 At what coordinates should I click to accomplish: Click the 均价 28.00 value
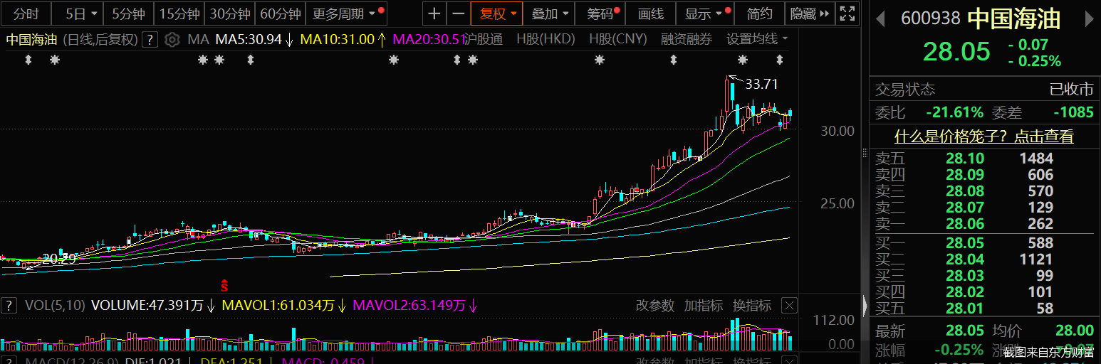pos(1075,331)
